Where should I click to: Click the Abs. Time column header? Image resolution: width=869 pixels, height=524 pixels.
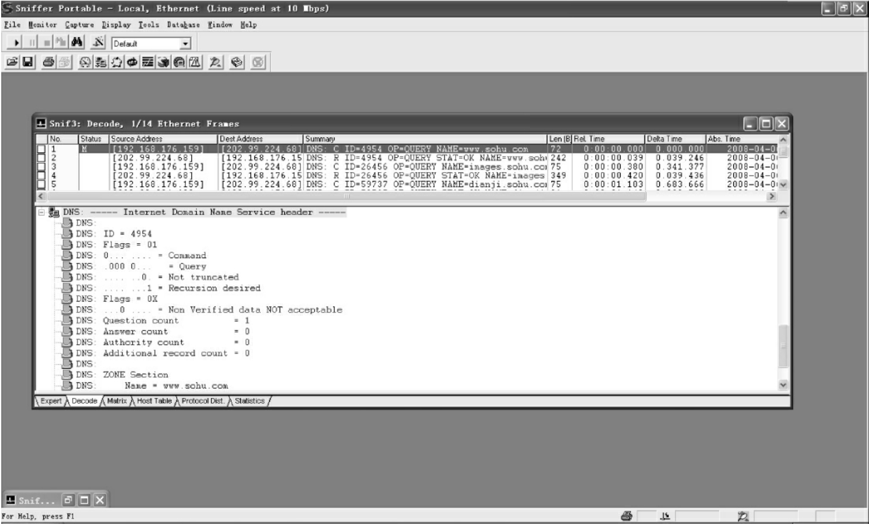742,139
